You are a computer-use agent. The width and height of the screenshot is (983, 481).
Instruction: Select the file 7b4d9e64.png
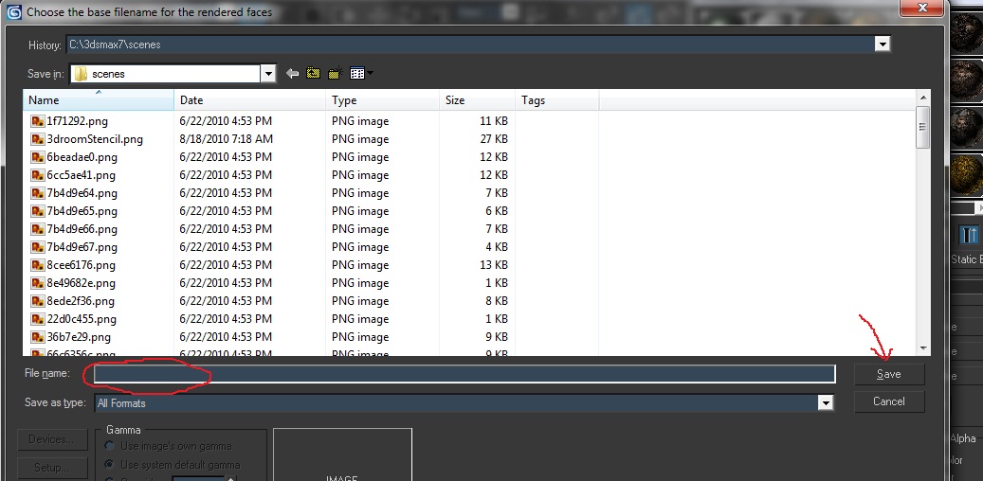(x=82, y=193)
